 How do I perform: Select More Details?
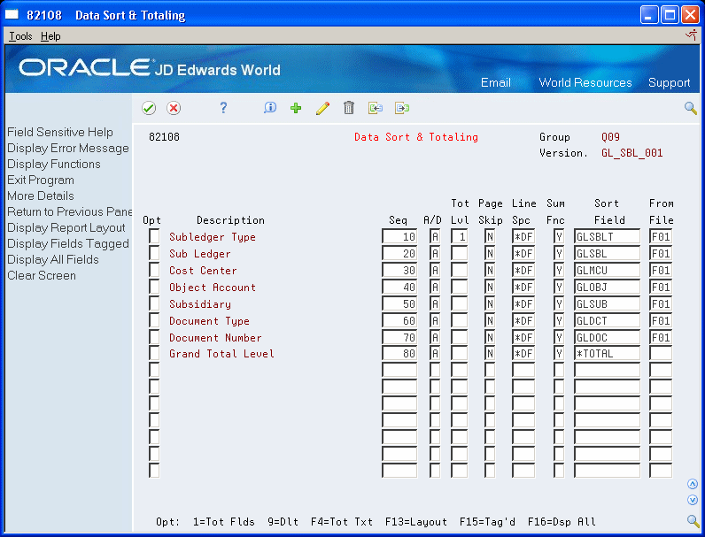coord(41,196)
